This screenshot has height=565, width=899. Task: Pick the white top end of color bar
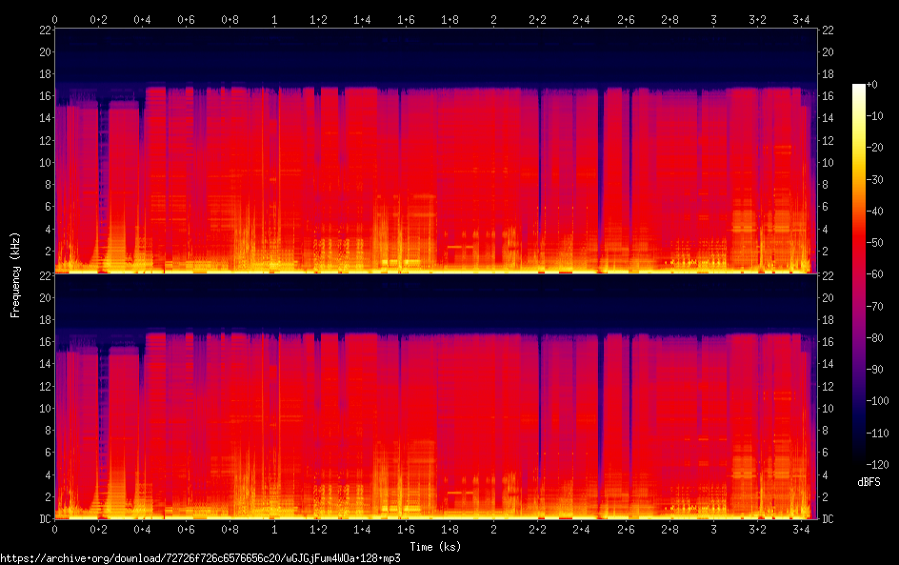pyautogui.click(x=859, y=87)
